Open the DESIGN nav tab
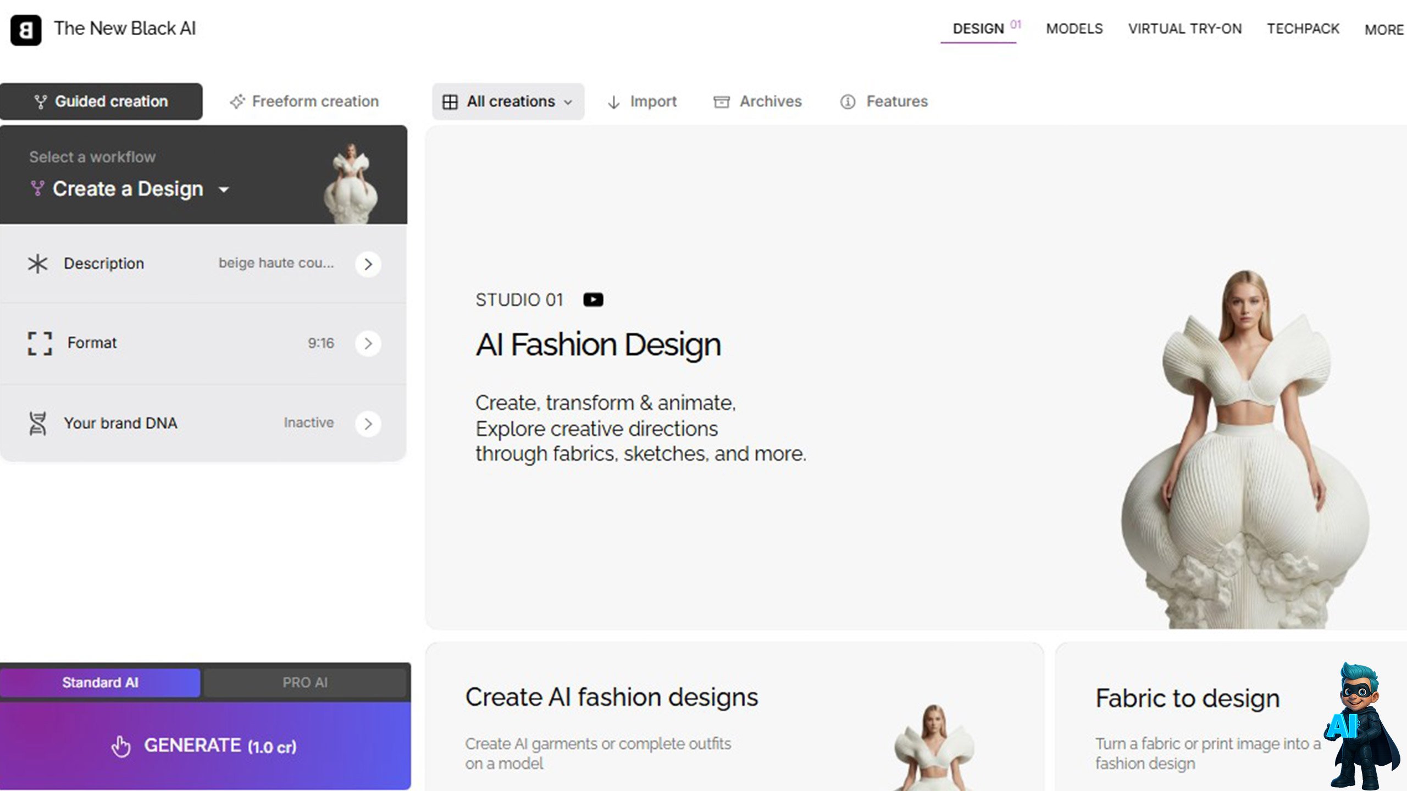Viewport: 1407px width, 791px height. tap(978, 29)
